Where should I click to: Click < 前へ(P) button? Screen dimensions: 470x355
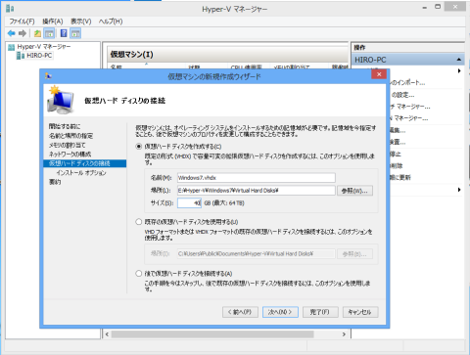240,312
